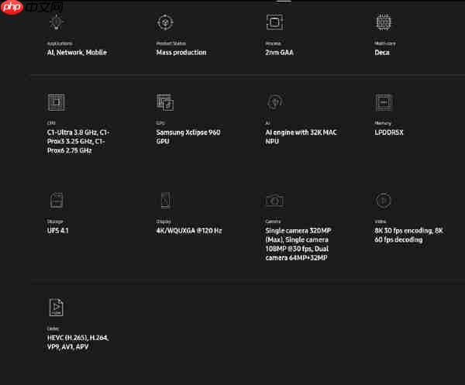
Task: Click the "LPDDR5X" memory text
Action: click(389, 132)
